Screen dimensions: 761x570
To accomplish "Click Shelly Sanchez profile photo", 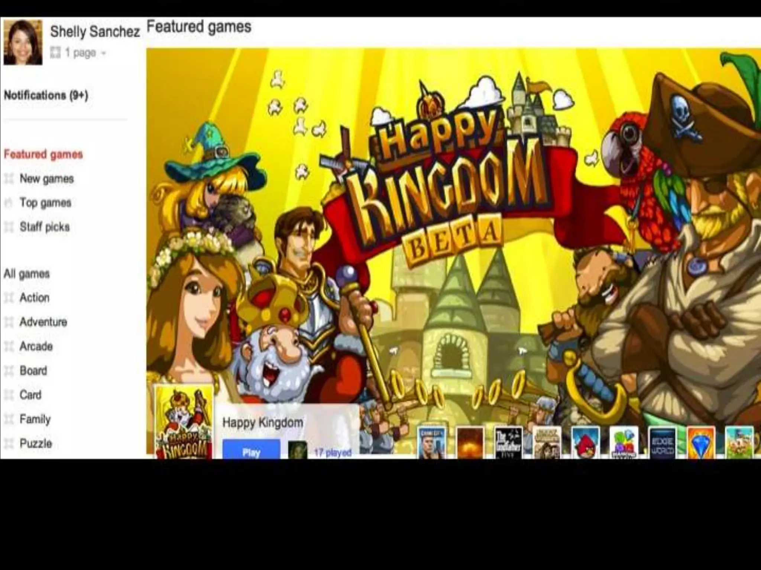I will point(23,43).
